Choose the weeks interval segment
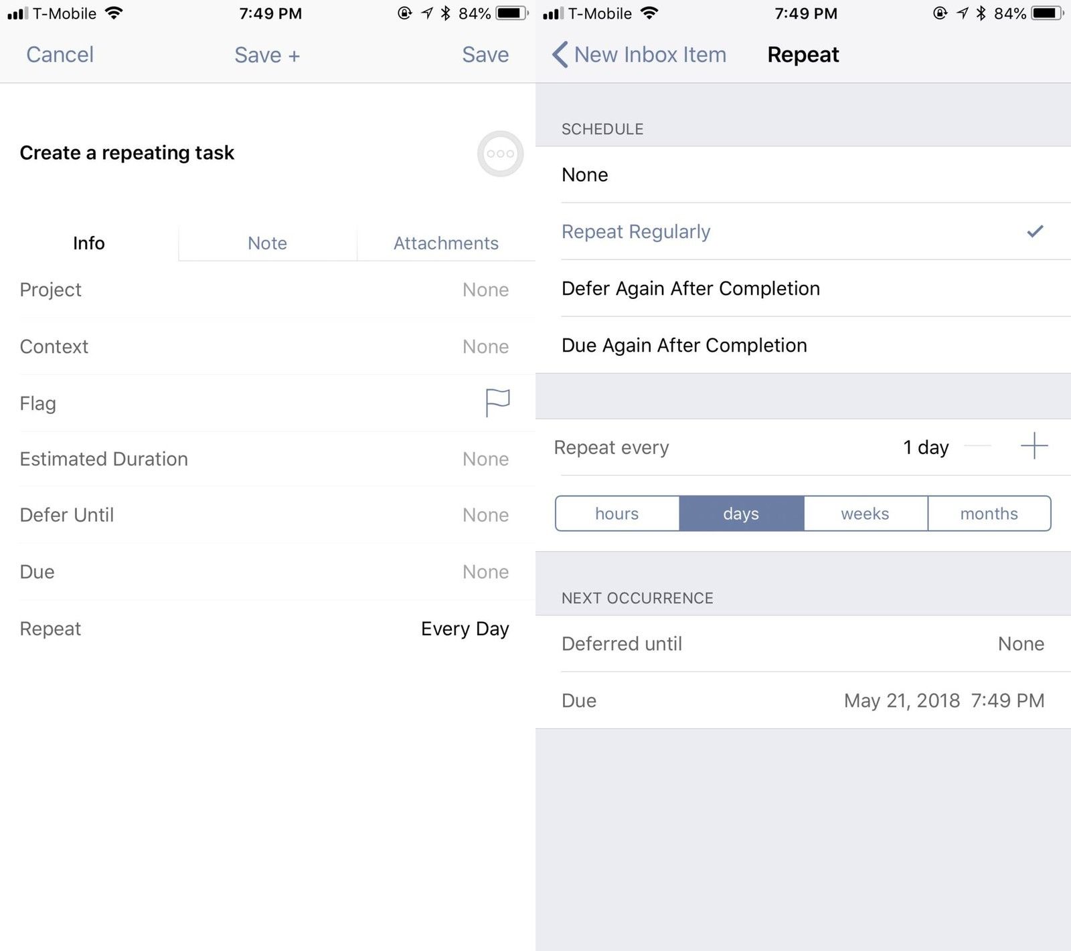This screenshot has height=951, width=1071. [865, 514]
